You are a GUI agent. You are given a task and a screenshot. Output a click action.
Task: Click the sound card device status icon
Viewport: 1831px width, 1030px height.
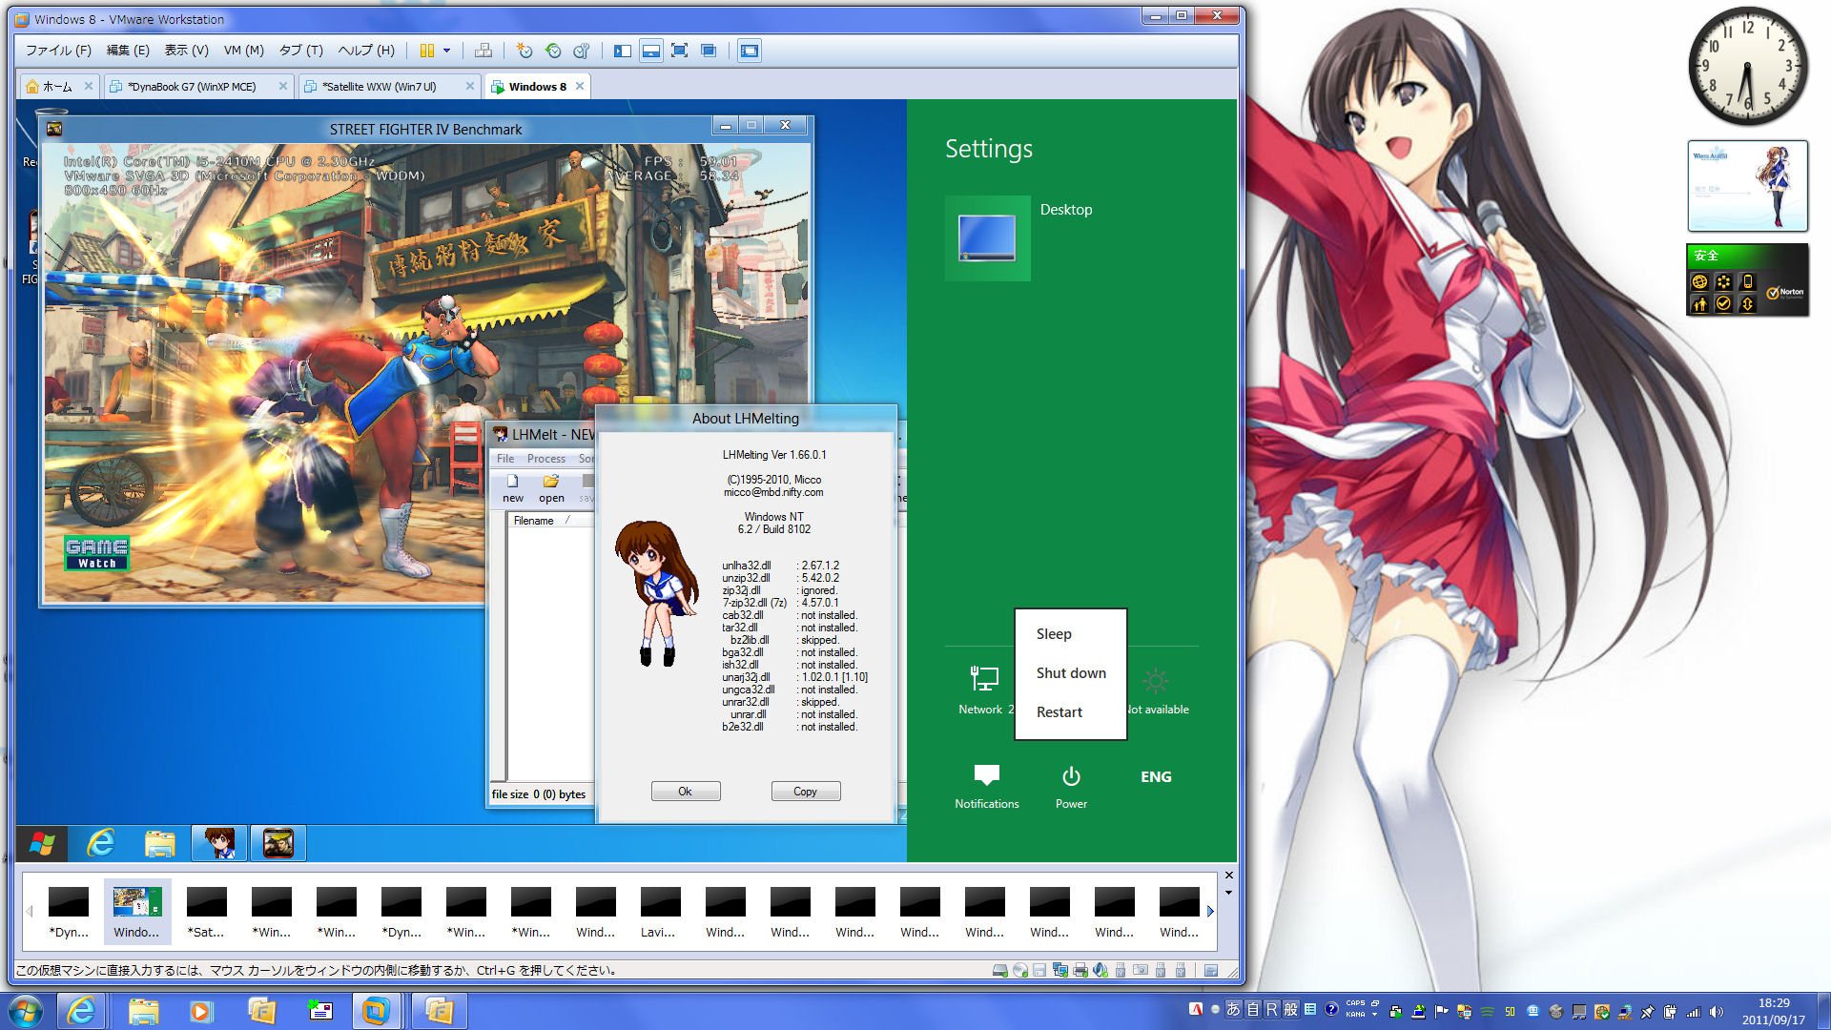coord(1101,970)
